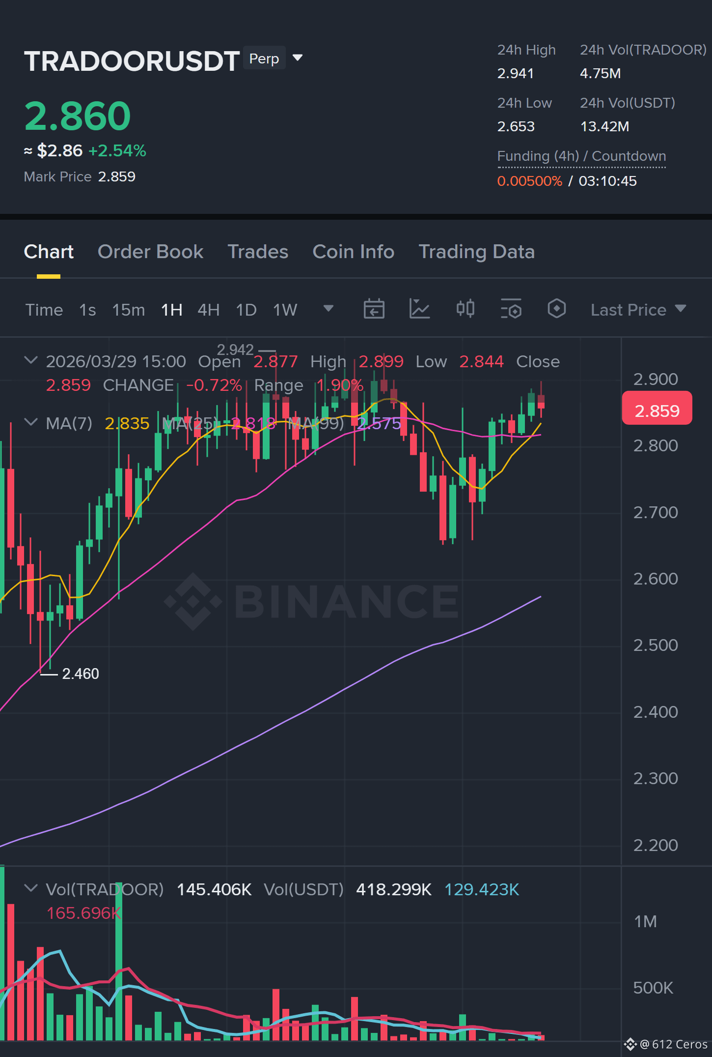
Task: Switch to the Order Book tab
Action: 150,252
